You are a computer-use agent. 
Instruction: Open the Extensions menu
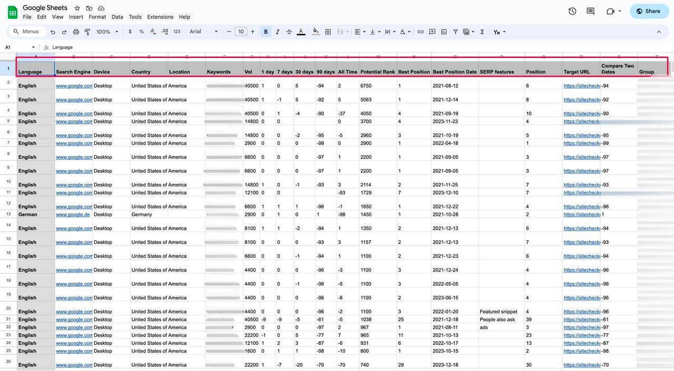(x=160, y=17)
